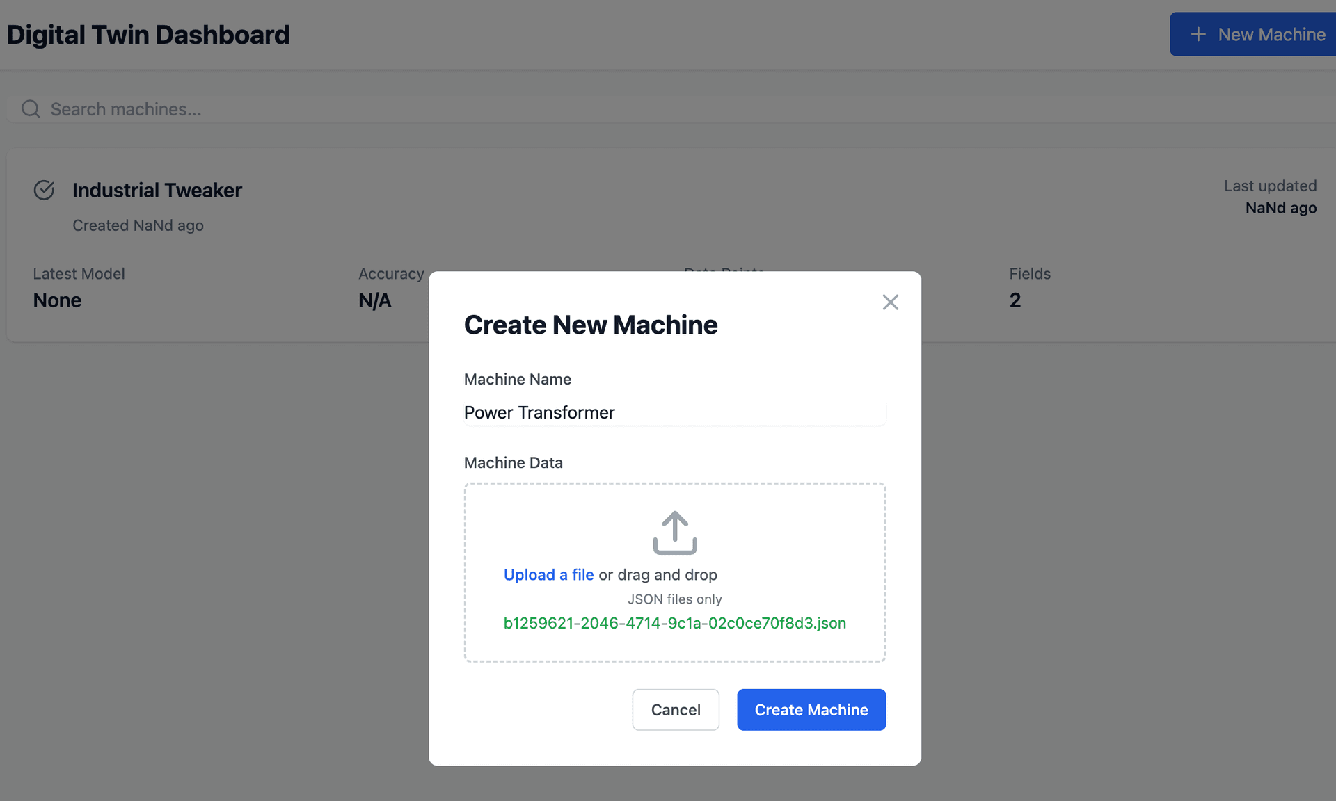The width and height of the screenshot is (1336, 801).
Task: Click the Last updated NaNd ago text
Action: [1280, 208]
